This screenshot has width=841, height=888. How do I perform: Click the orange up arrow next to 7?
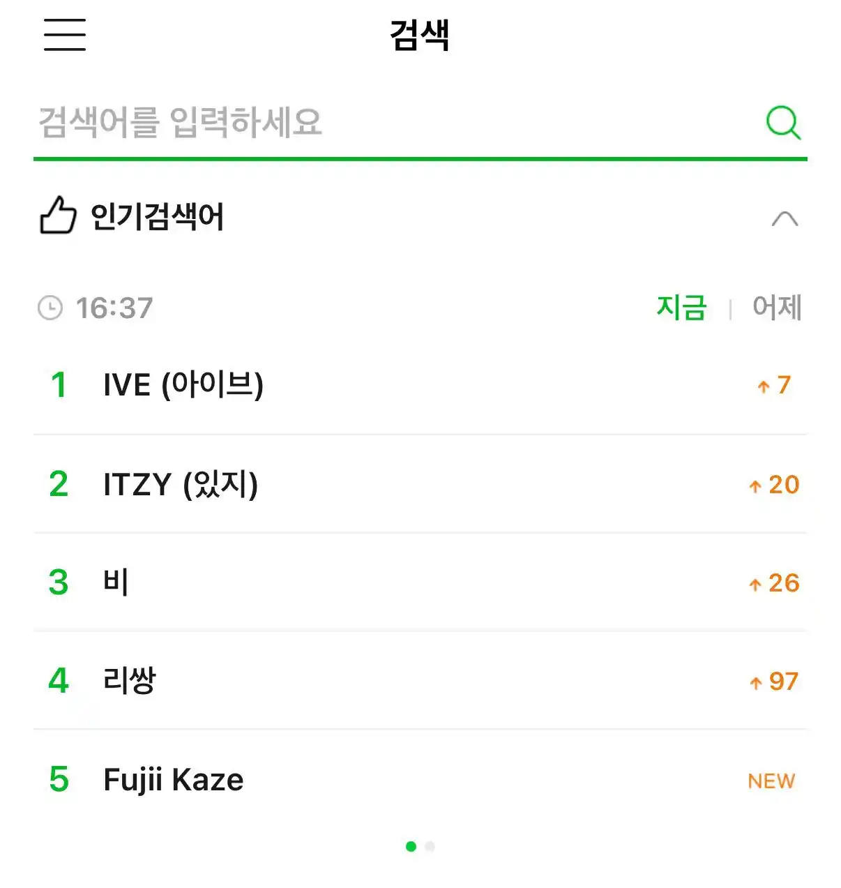(764, 386)
